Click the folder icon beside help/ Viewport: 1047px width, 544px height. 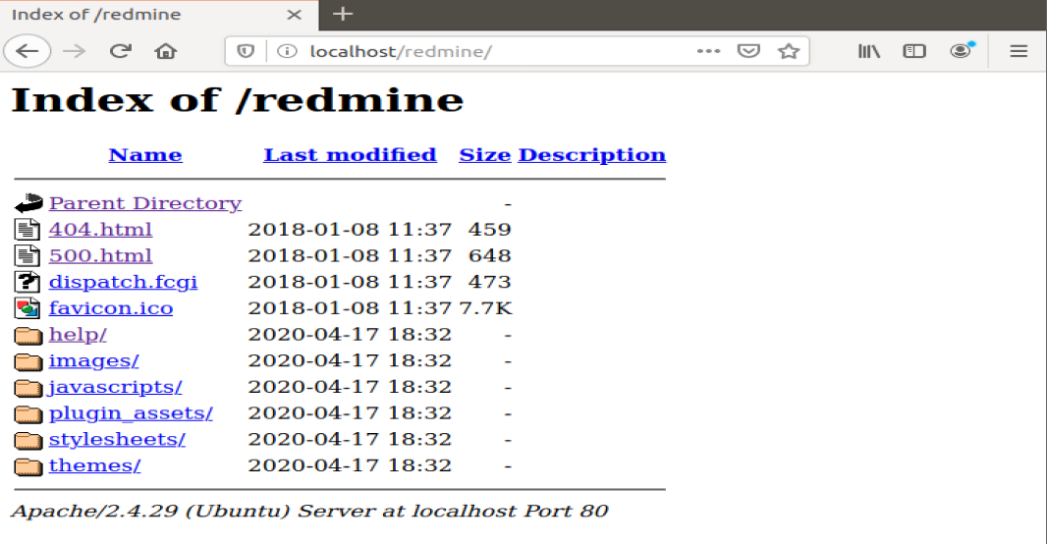click(x=28, y=335)
